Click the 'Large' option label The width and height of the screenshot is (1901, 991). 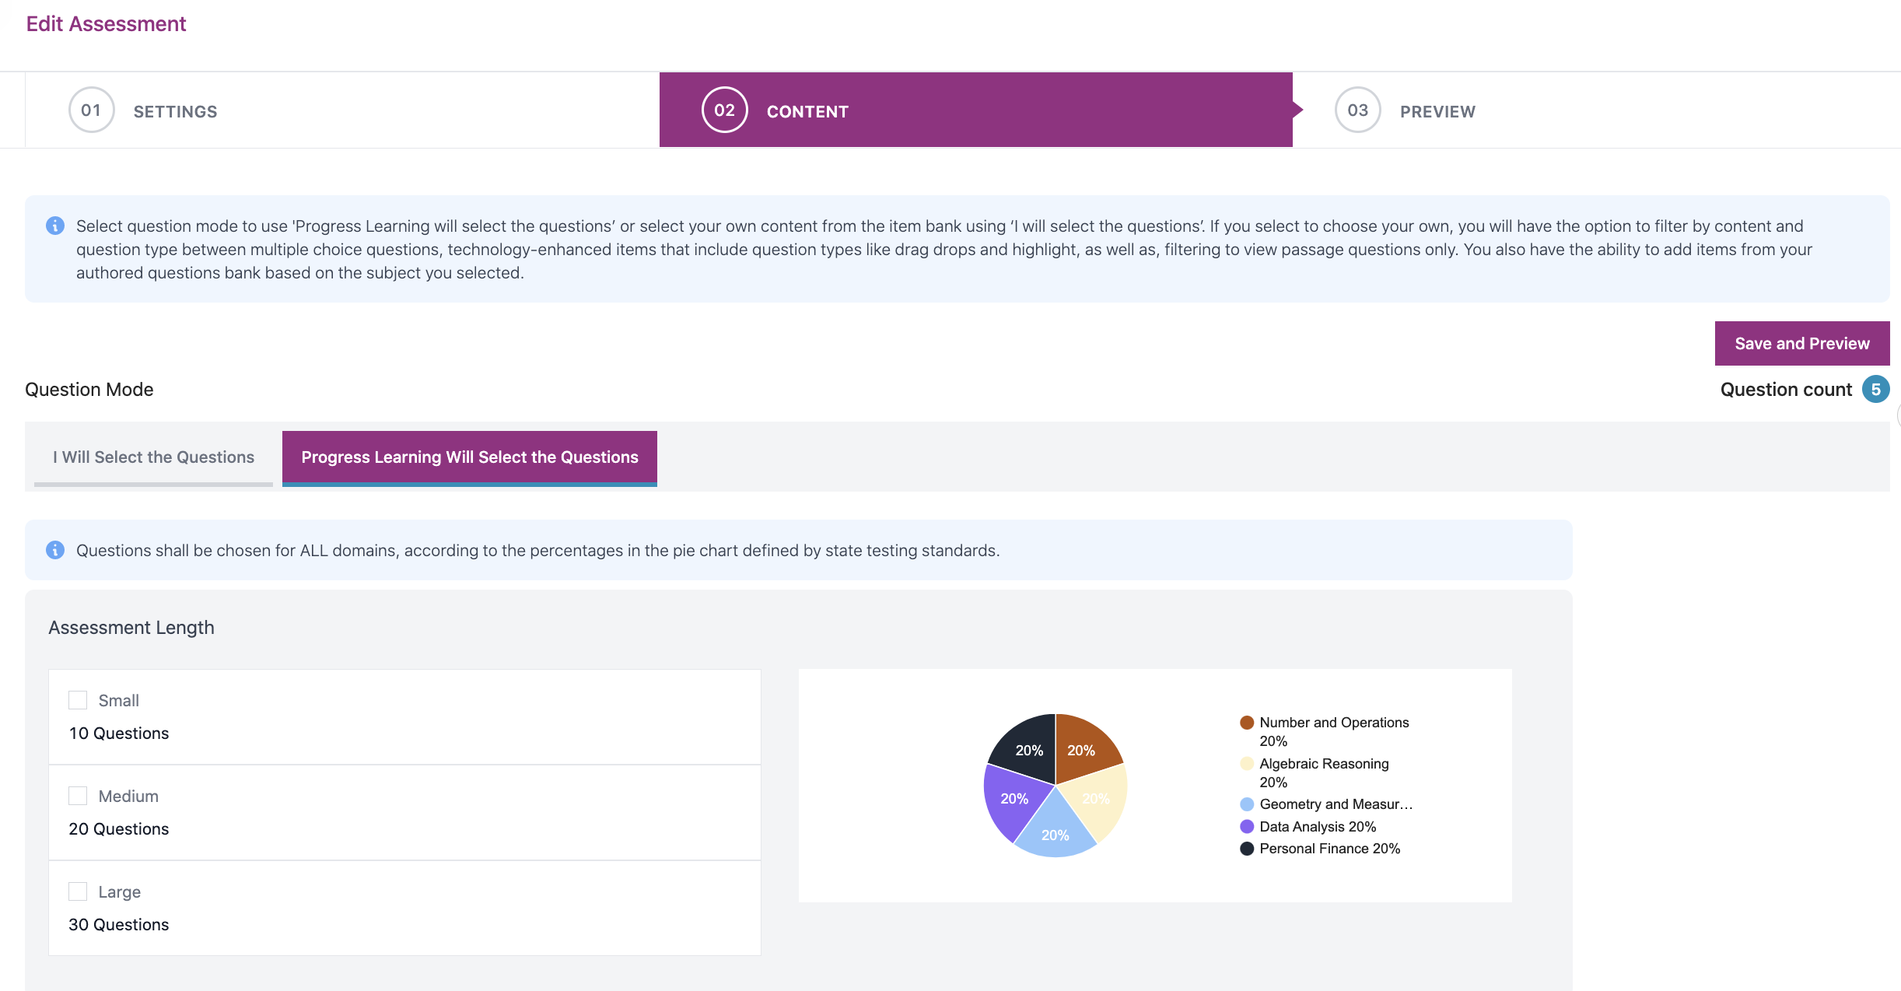pos(120,892)
